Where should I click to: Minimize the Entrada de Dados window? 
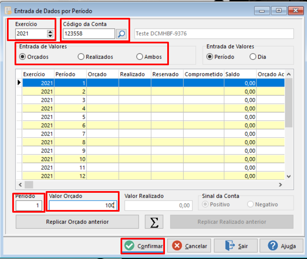tap(262, 11)
